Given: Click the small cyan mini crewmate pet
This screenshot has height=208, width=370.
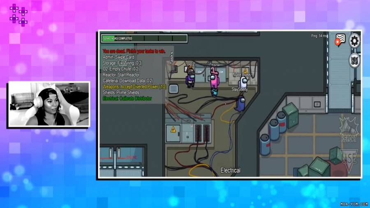Looking at the screenshot, I should 214,92.
